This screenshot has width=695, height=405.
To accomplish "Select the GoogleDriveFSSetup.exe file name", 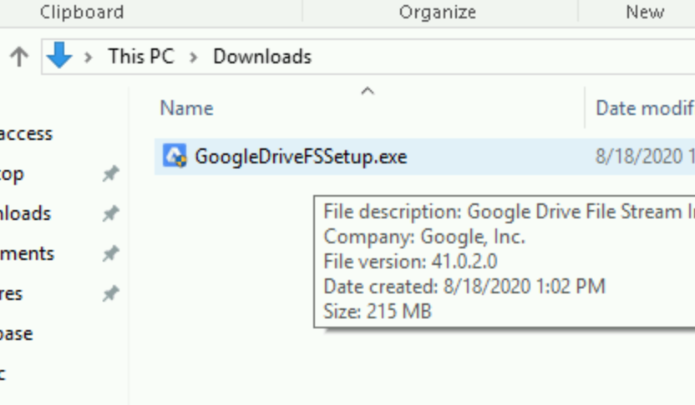I will coord(301,157).
